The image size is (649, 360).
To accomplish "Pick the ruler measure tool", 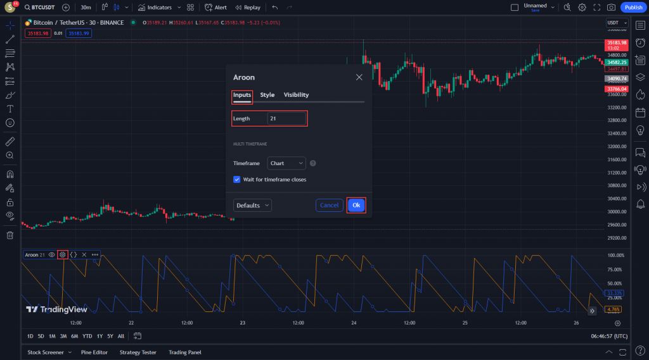I will pyautogui.click(x=10, y=141).
